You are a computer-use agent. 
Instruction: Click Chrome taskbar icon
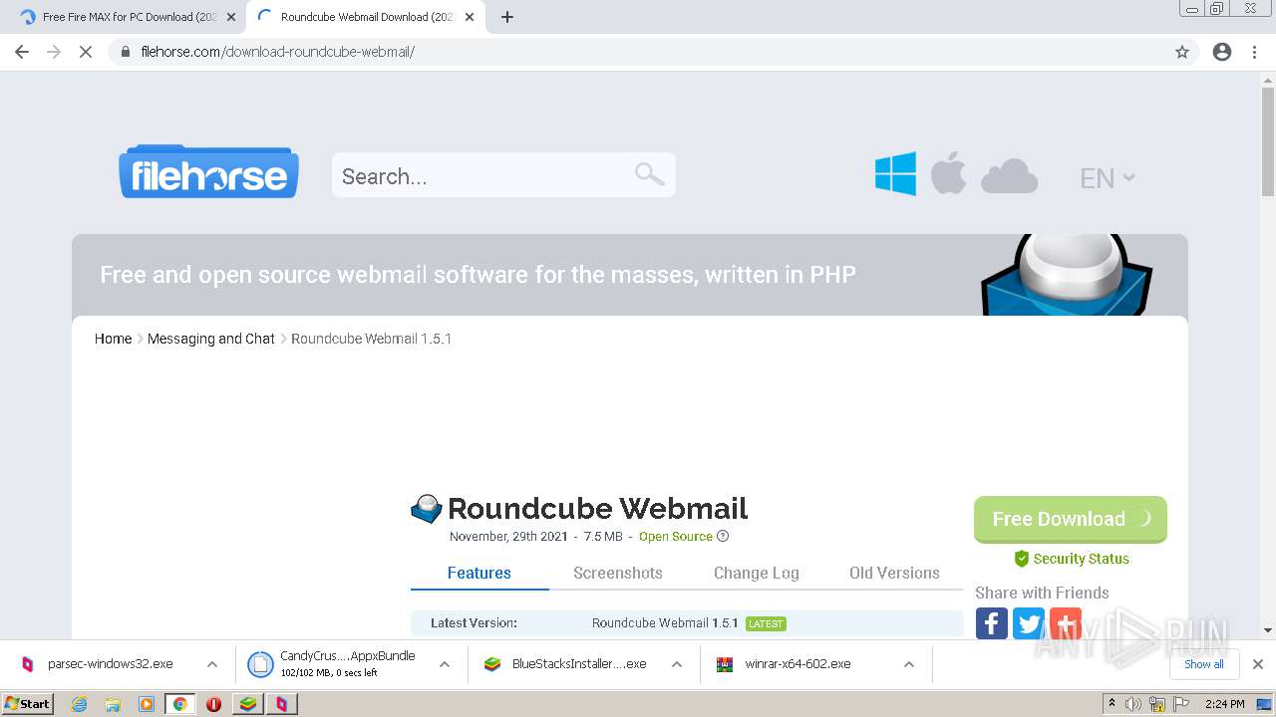click(x=179, y=704)
